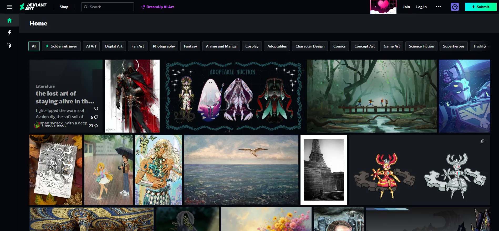Image resolution: width=499 pixels, height=231 pixels.
Task: Open the lightning bolt Watch sidebar icon
Action: (9, 33)
